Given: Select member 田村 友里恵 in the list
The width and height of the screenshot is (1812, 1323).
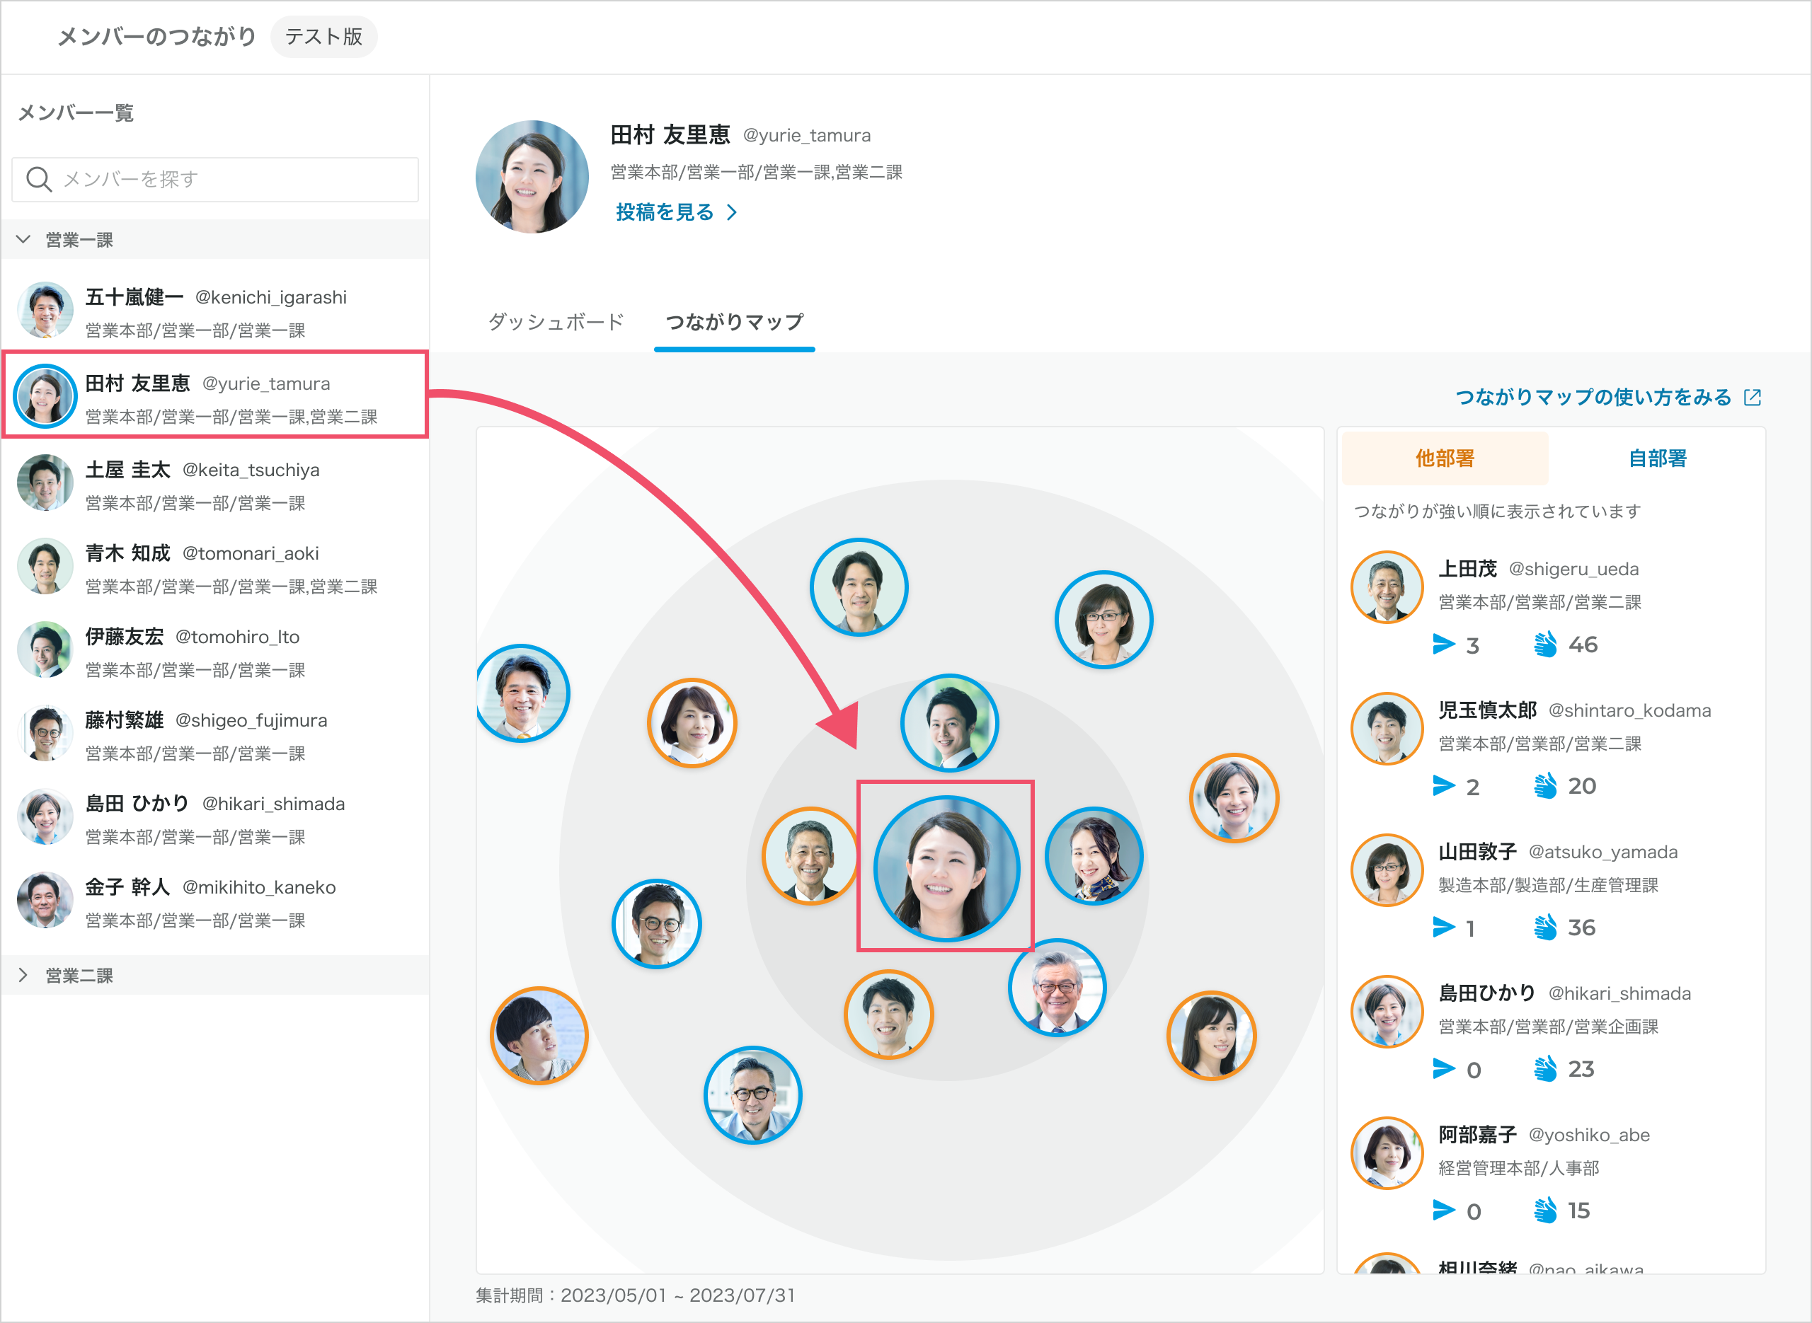Looking at the screenshot, I should pos(214,395).
